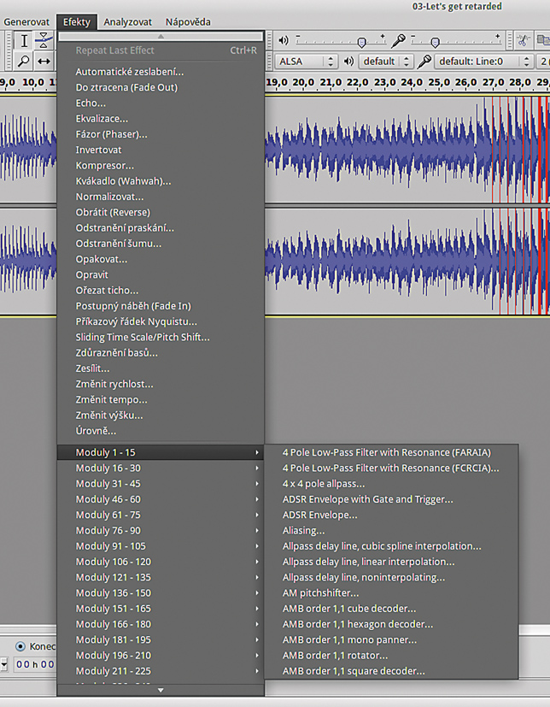
Task: Select AMB order 1,1 cube decoder
Action: pyautogui.click(x=391, y=609)
